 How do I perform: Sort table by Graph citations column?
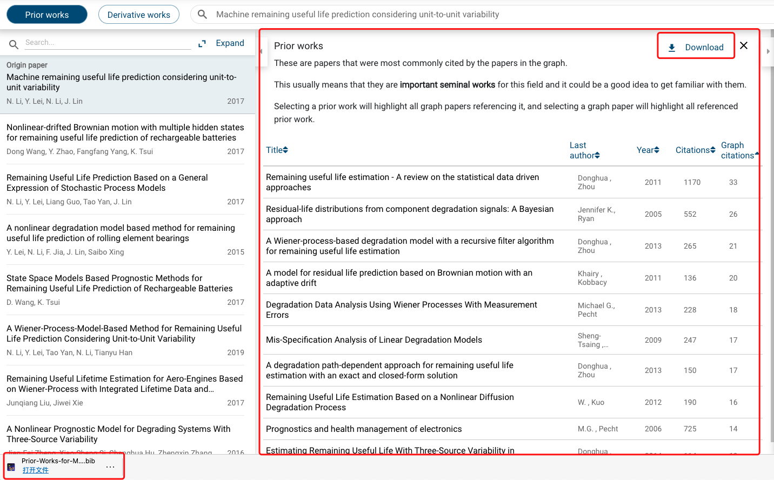(x=739, y=150)
